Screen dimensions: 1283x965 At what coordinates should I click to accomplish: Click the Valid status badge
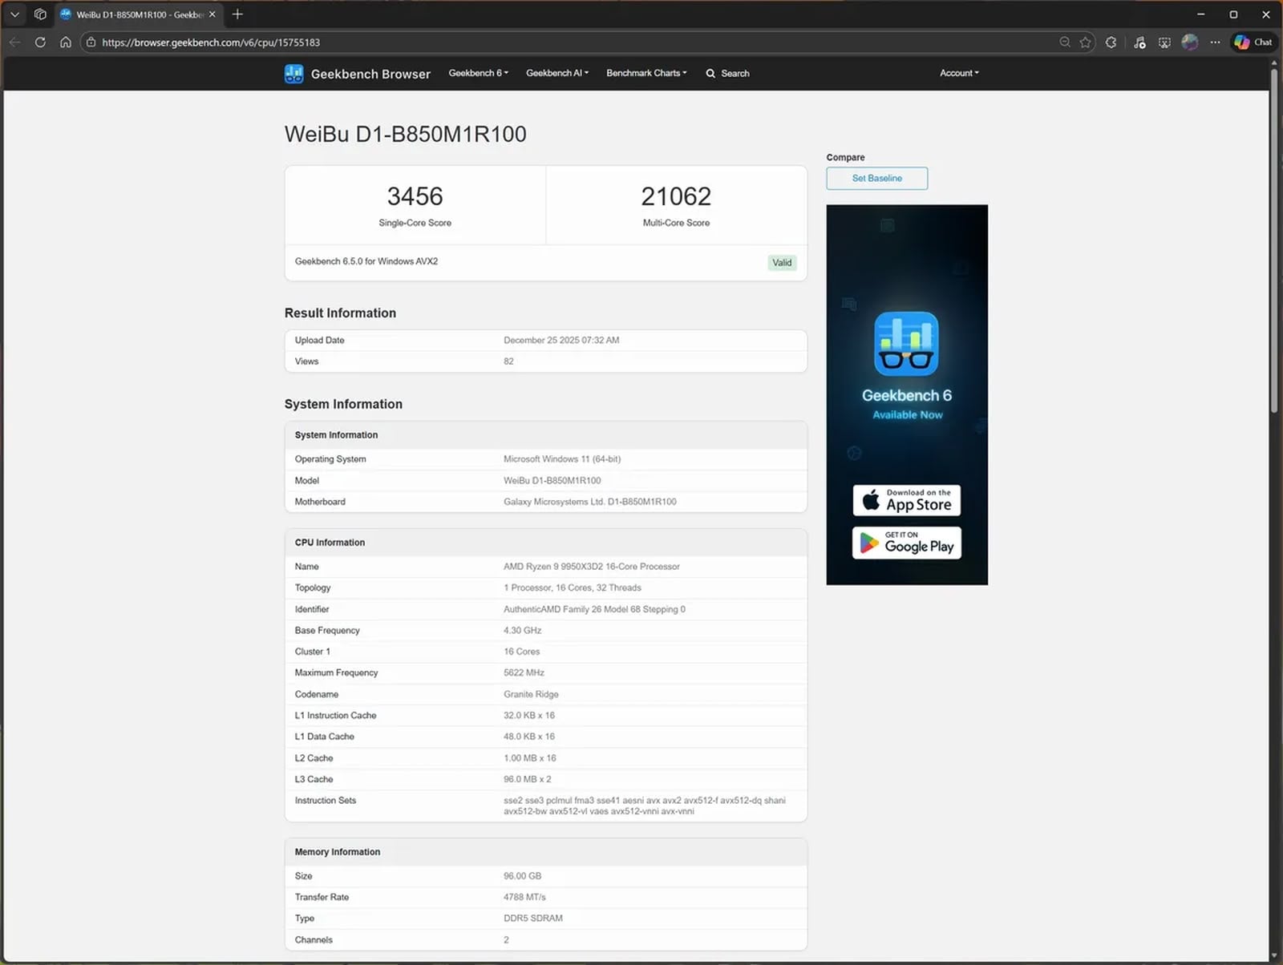click(x=781, y=262)
